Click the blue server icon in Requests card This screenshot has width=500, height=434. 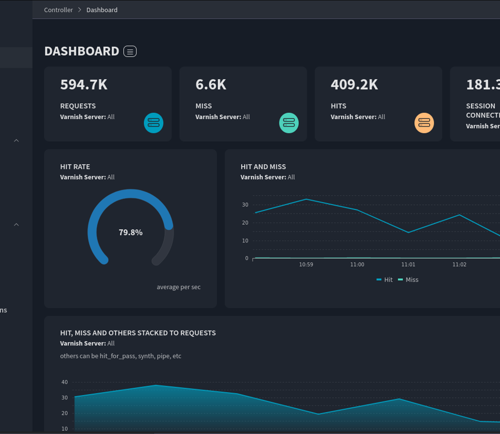pyautogui.click(x=154, y=123)
